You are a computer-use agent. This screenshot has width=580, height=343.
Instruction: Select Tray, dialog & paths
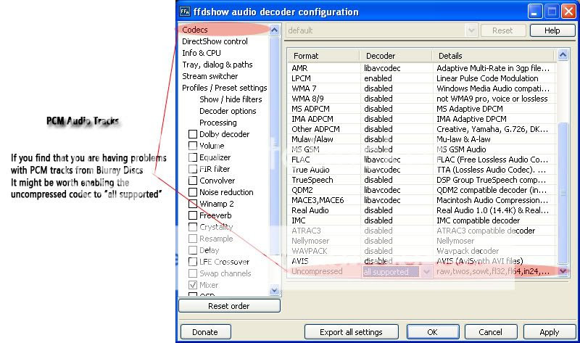coord(217,65)
